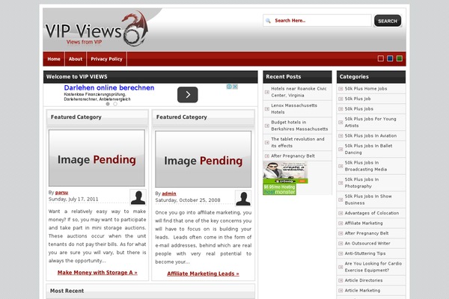449x299 pixels.
Task: Open Budget hotels in Berkshires post
Action: point(299,126)
